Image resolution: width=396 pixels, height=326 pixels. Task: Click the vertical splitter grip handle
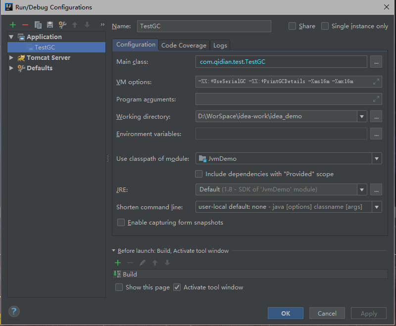point(107,158)
